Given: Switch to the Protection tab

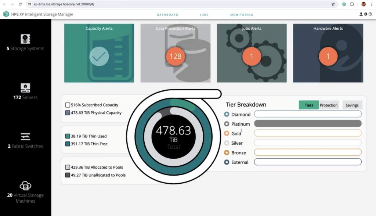Looking at the screenshot, I should (x=329, y=105).
